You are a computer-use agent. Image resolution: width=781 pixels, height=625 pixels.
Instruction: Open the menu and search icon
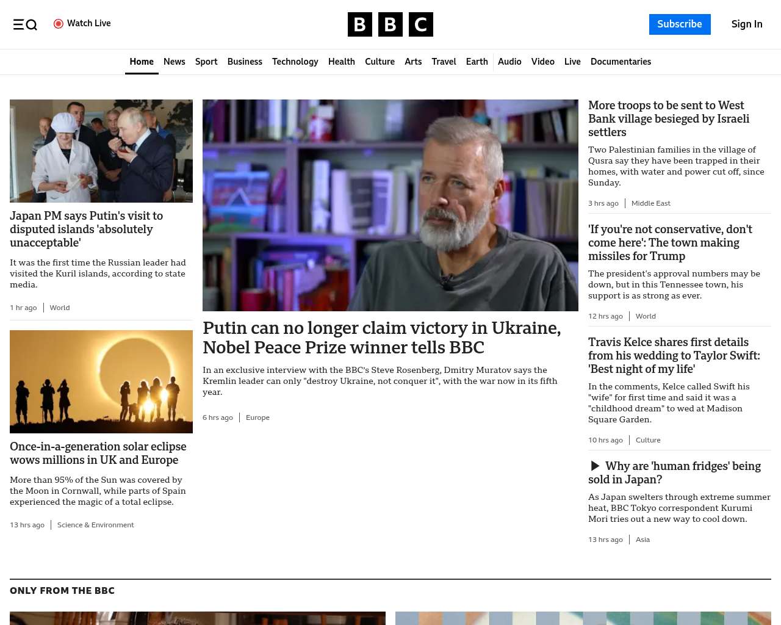pos(25,24)
